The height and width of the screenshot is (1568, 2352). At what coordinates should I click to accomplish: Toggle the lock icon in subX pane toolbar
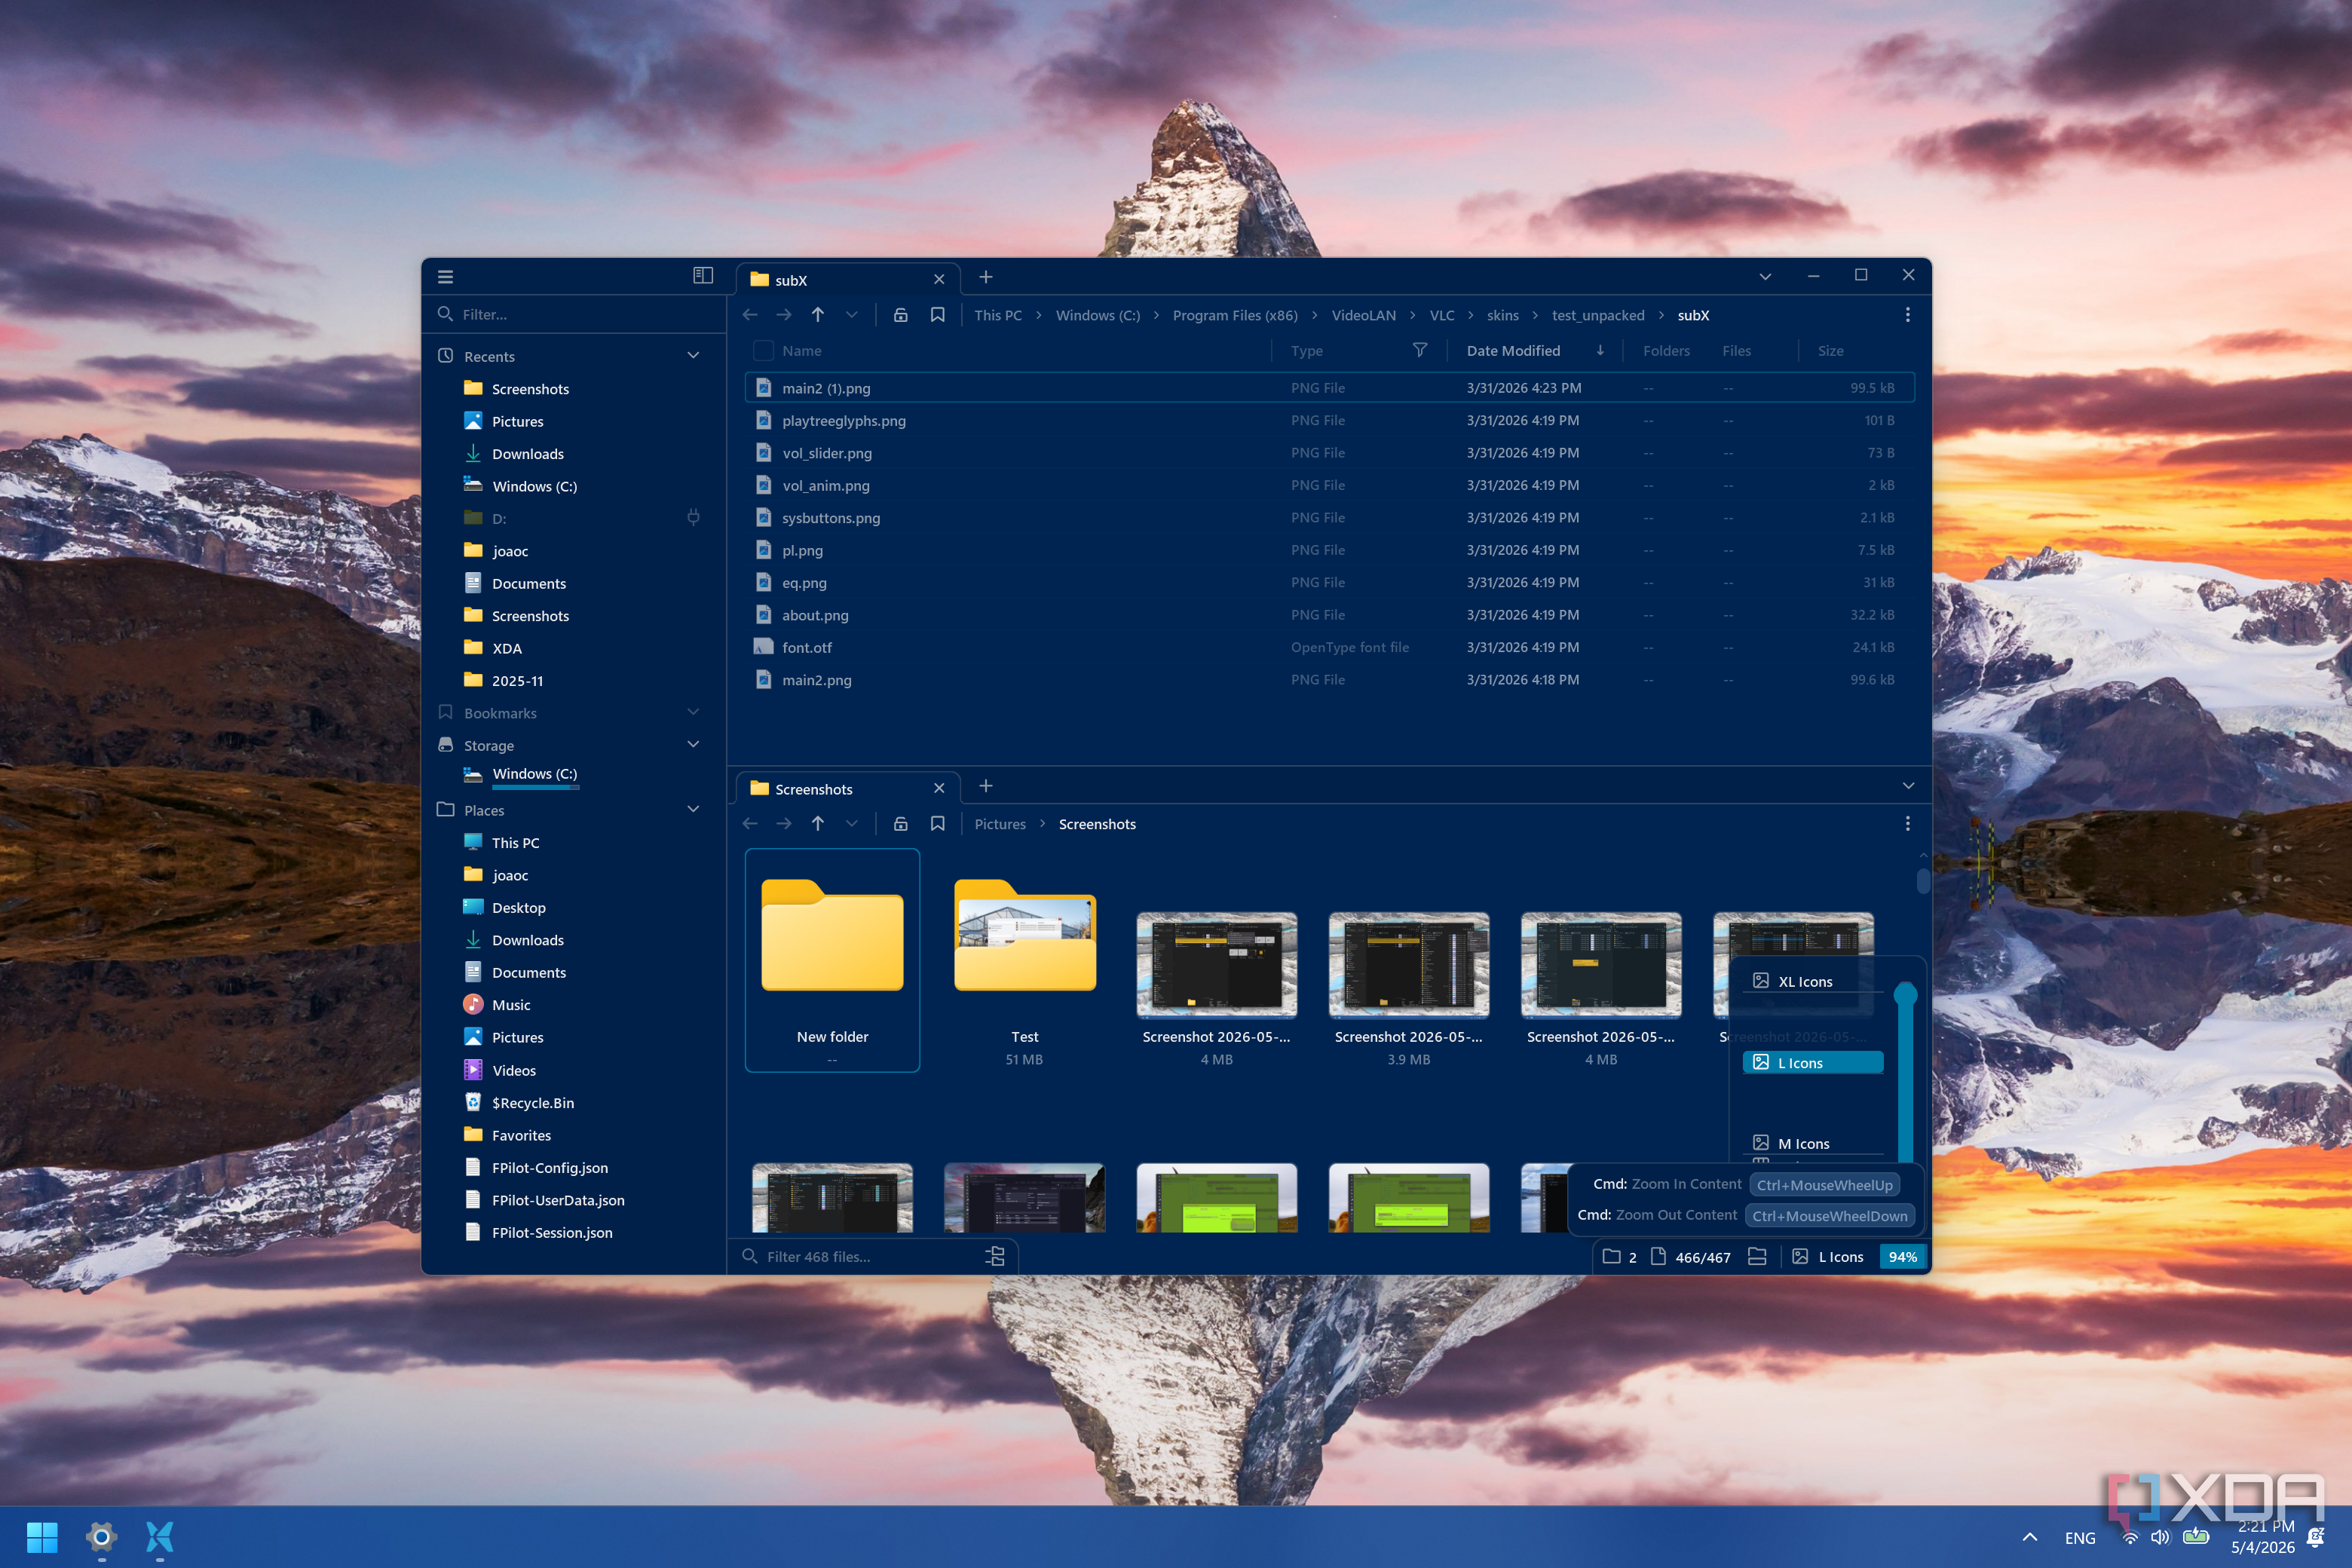[900, 315]
